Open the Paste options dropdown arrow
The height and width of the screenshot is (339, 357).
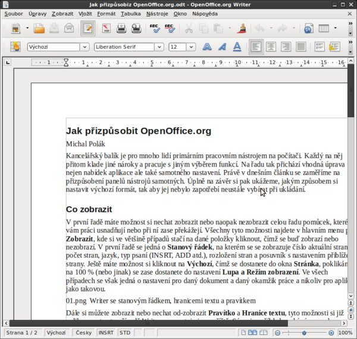230,28
